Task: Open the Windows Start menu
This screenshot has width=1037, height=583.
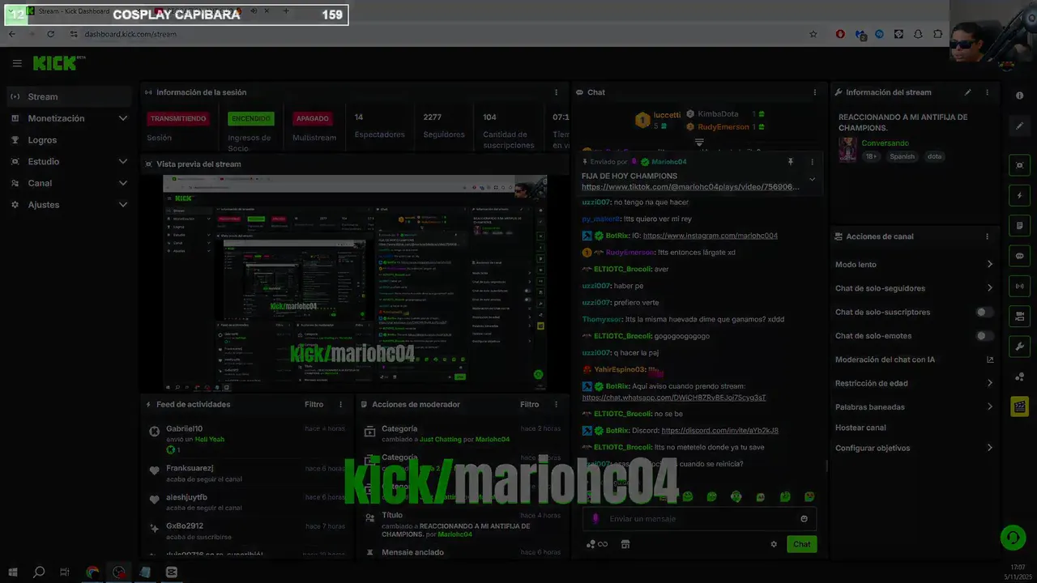Action: point(13,572)
